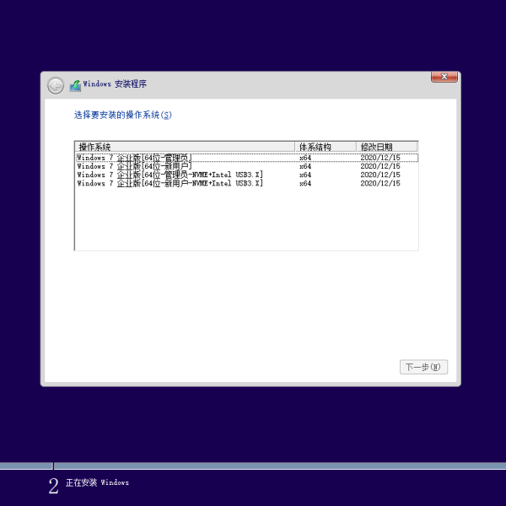Choose 企业版[64位-管理员-NVME+Intel USB3.X] entry
The height and width of the screenshot is (506, 506).
pos(247,175)
